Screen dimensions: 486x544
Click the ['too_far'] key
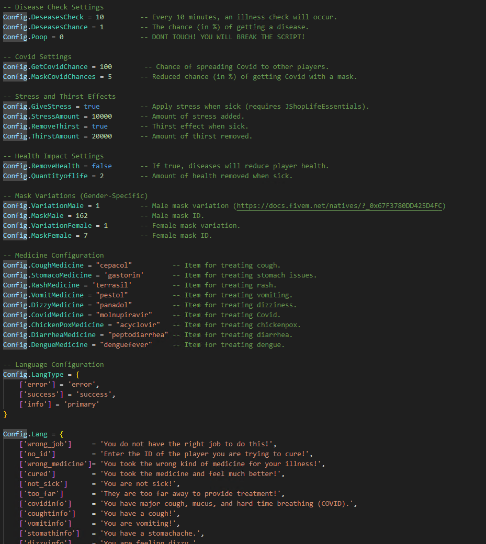tap(41, 494)
